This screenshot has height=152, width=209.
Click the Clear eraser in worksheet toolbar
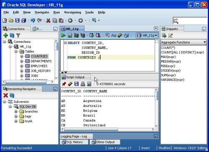pos(120,35)
